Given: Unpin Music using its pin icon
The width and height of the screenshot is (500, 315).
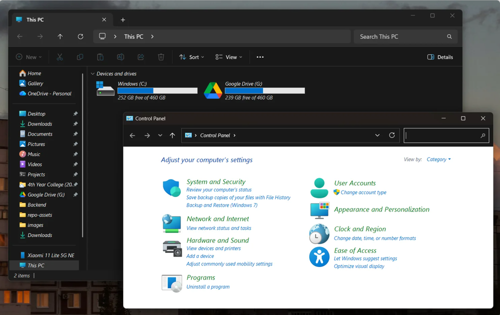Looking at the screenshot, I should tap(76, 154).
